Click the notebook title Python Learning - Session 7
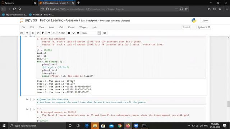Viewport: 230px width, 129px height. 60,20
